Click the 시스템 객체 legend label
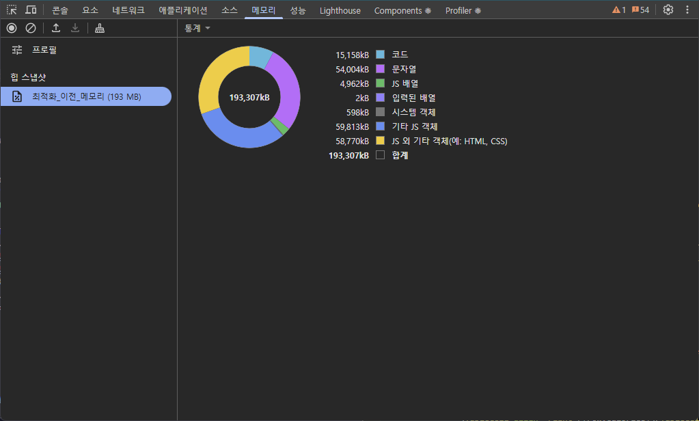 click(413, 112)
